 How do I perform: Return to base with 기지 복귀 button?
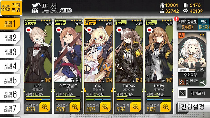coord(11,8)
